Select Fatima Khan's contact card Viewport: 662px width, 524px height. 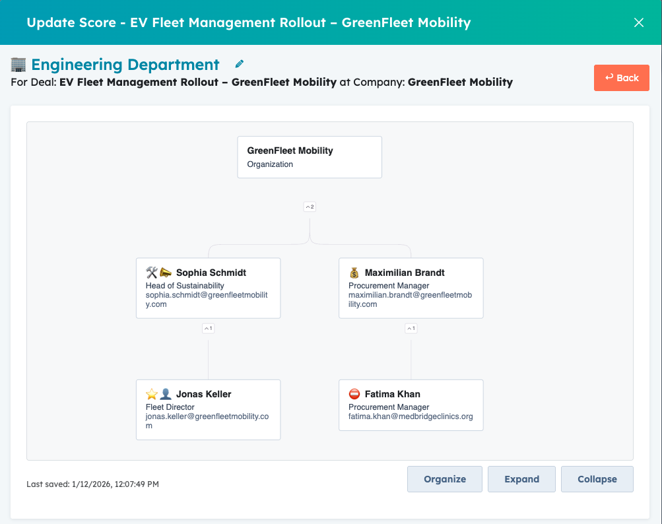coord(411,405)
